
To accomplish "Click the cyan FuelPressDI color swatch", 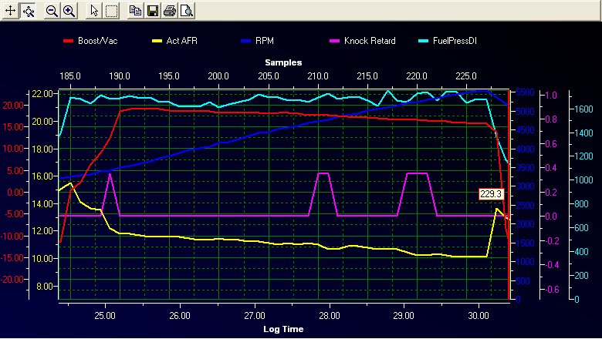I will point(441,41).
